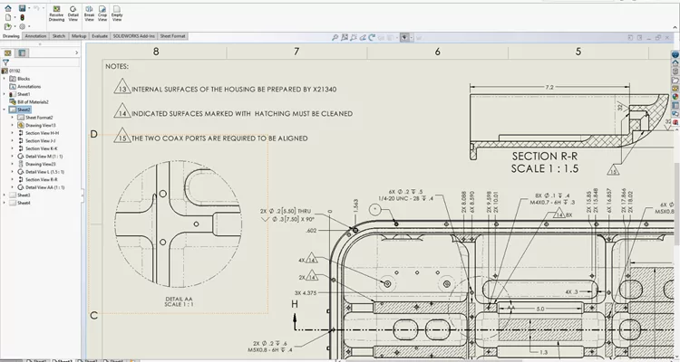The width and height of the screenshot is (680, 362).
Task: Expand the Blocks tree node
Action: point(5,79)
